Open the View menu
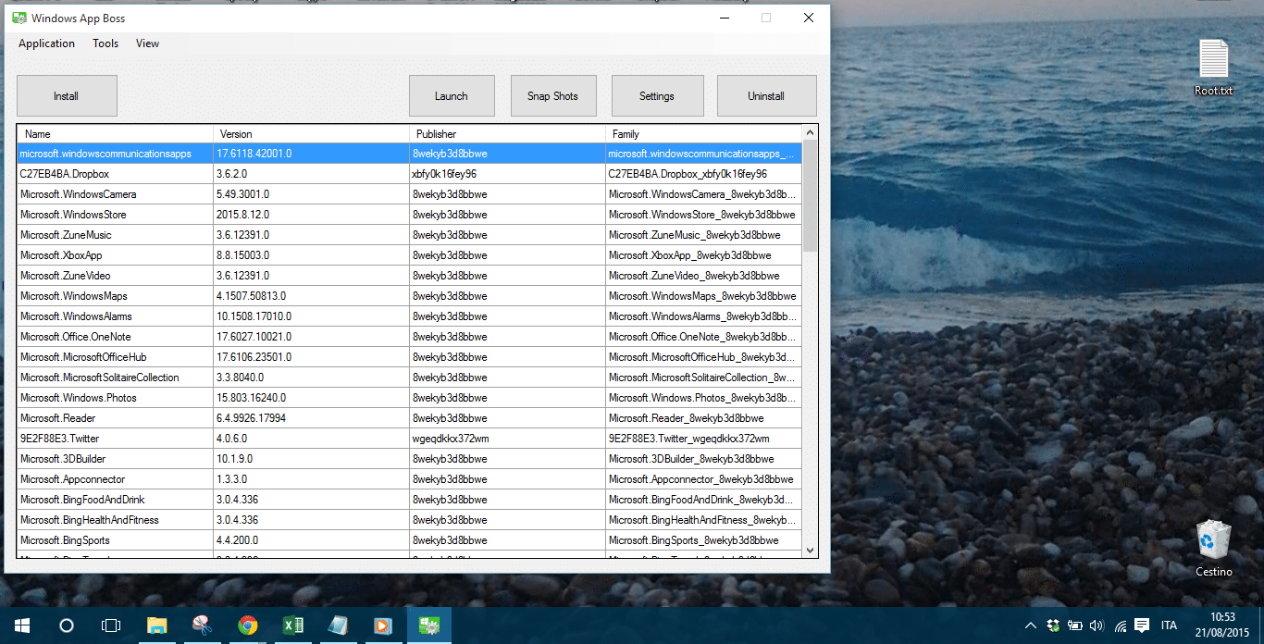The height and width of the screenshot is (644, 1264). (147, 43)
